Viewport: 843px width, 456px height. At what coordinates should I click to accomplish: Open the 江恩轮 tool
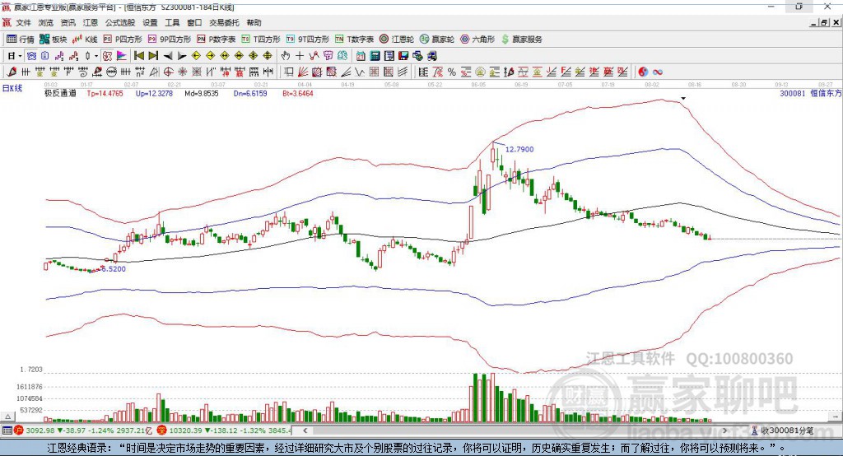point(397,40)
